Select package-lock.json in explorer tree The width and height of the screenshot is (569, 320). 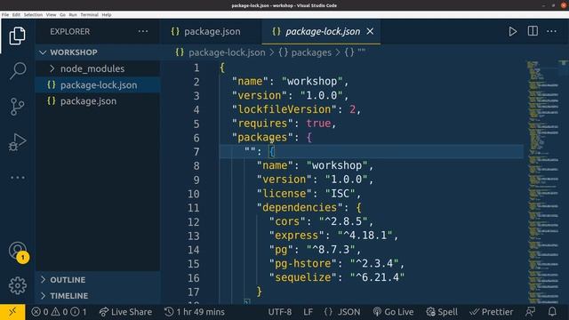coord(98,85)
